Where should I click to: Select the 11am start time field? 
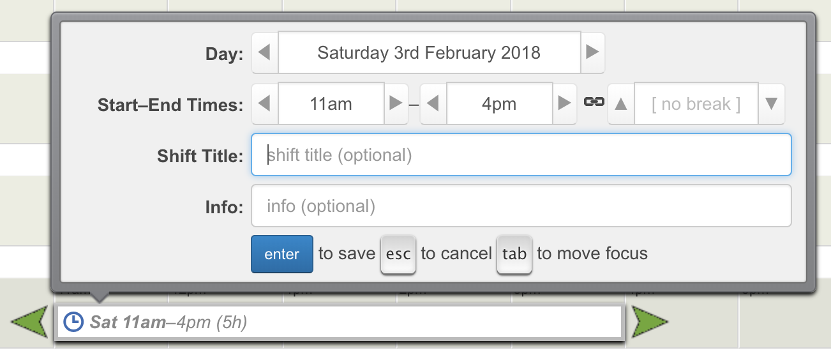pyautogui.click(x=331, y=103)
